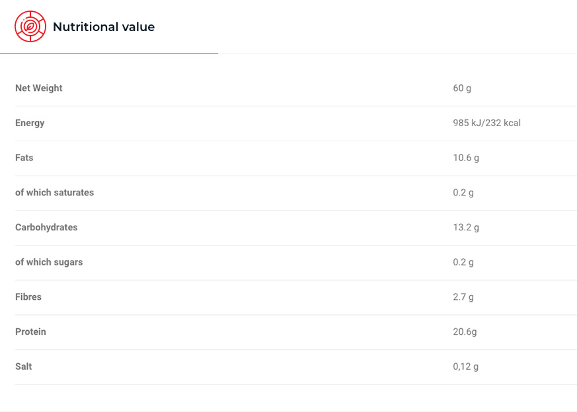This screenshot has height=412, width=577.
Task: Click the 'of which sugars' label
Action: (49, 262)
